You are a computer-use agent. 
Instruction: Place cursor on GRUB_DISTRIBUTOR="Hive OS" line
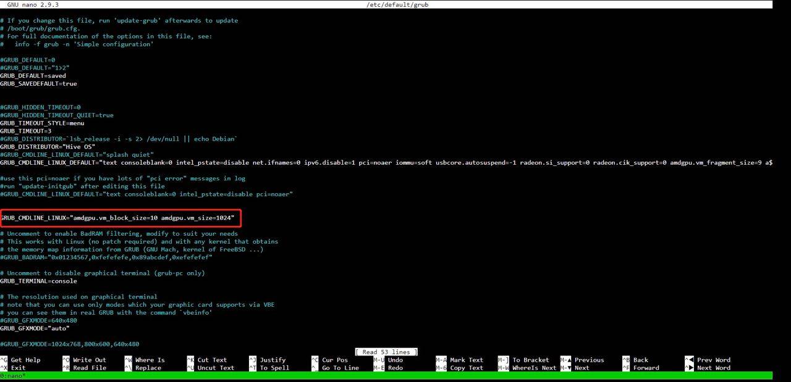48,146
